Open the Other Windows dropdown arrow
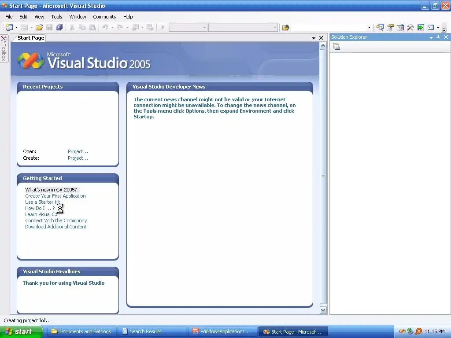The image size is (451, 338). 438,27
